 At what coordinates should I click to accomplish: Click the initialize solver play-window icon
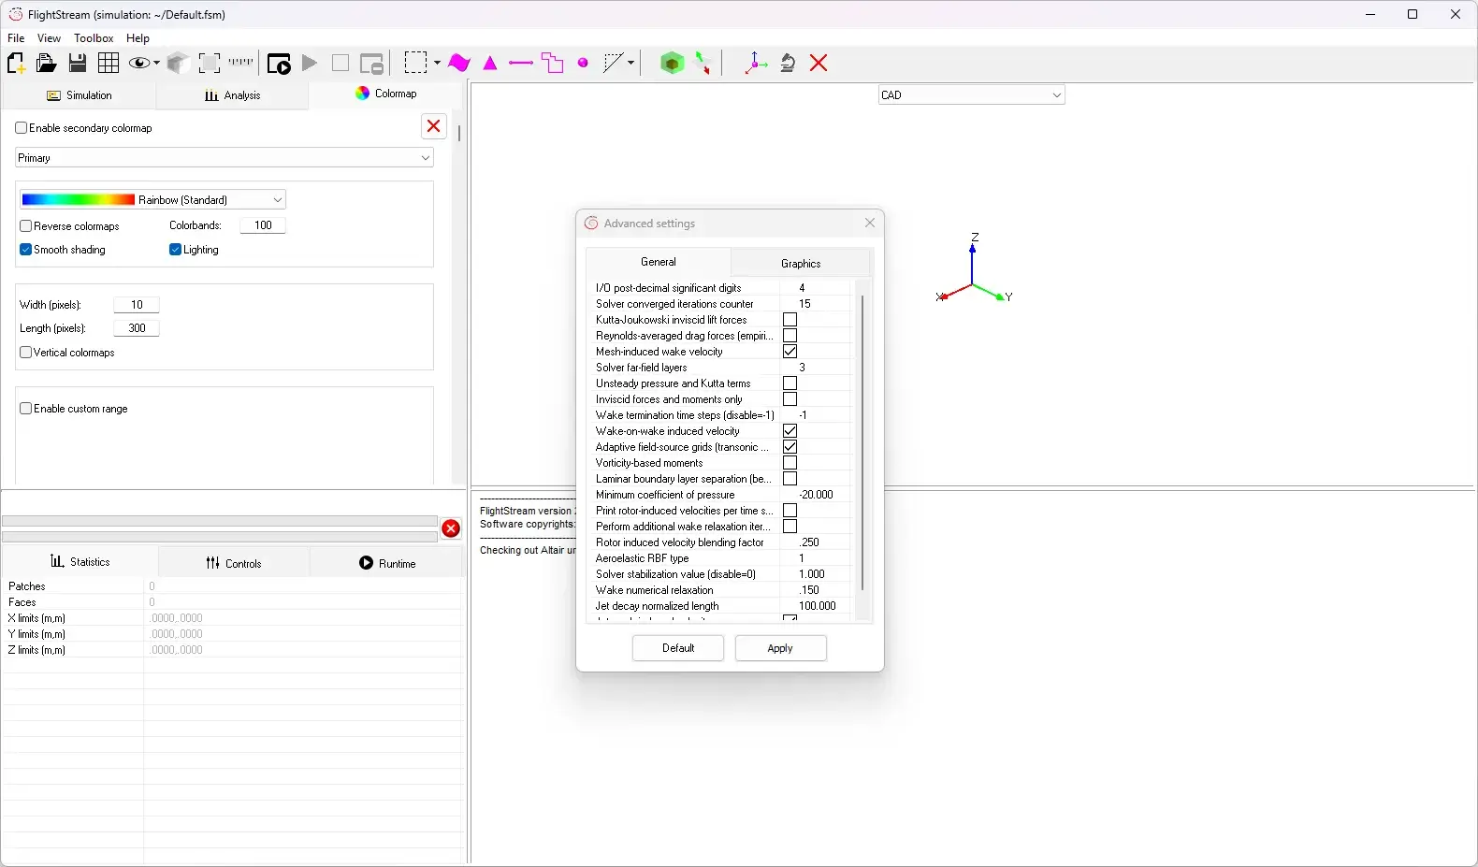click(x=279, y=64)
